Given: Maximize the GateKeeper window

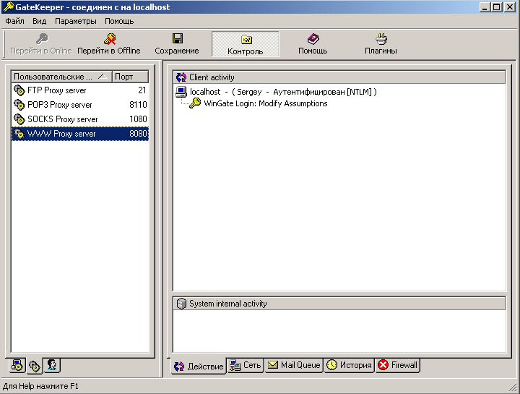Looking at the screenshot, I should coord(496,7).
